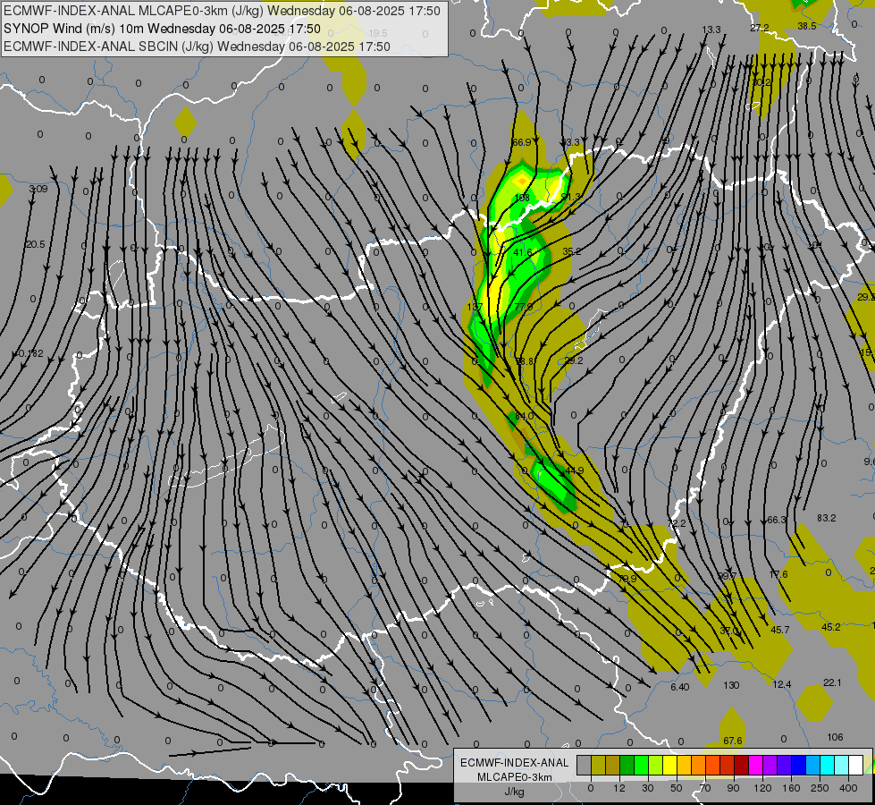Click the map value 83.3
The image size is (875, 805).
click(x=569, y=142)
